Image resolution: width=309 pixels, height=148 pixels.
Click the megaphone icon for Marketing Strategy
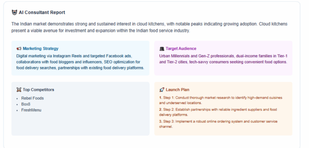pyautogui.click(x=19, y=49)
